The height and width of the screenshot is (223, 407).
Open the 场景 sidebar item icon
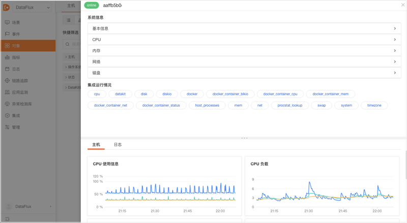point(7,22)
